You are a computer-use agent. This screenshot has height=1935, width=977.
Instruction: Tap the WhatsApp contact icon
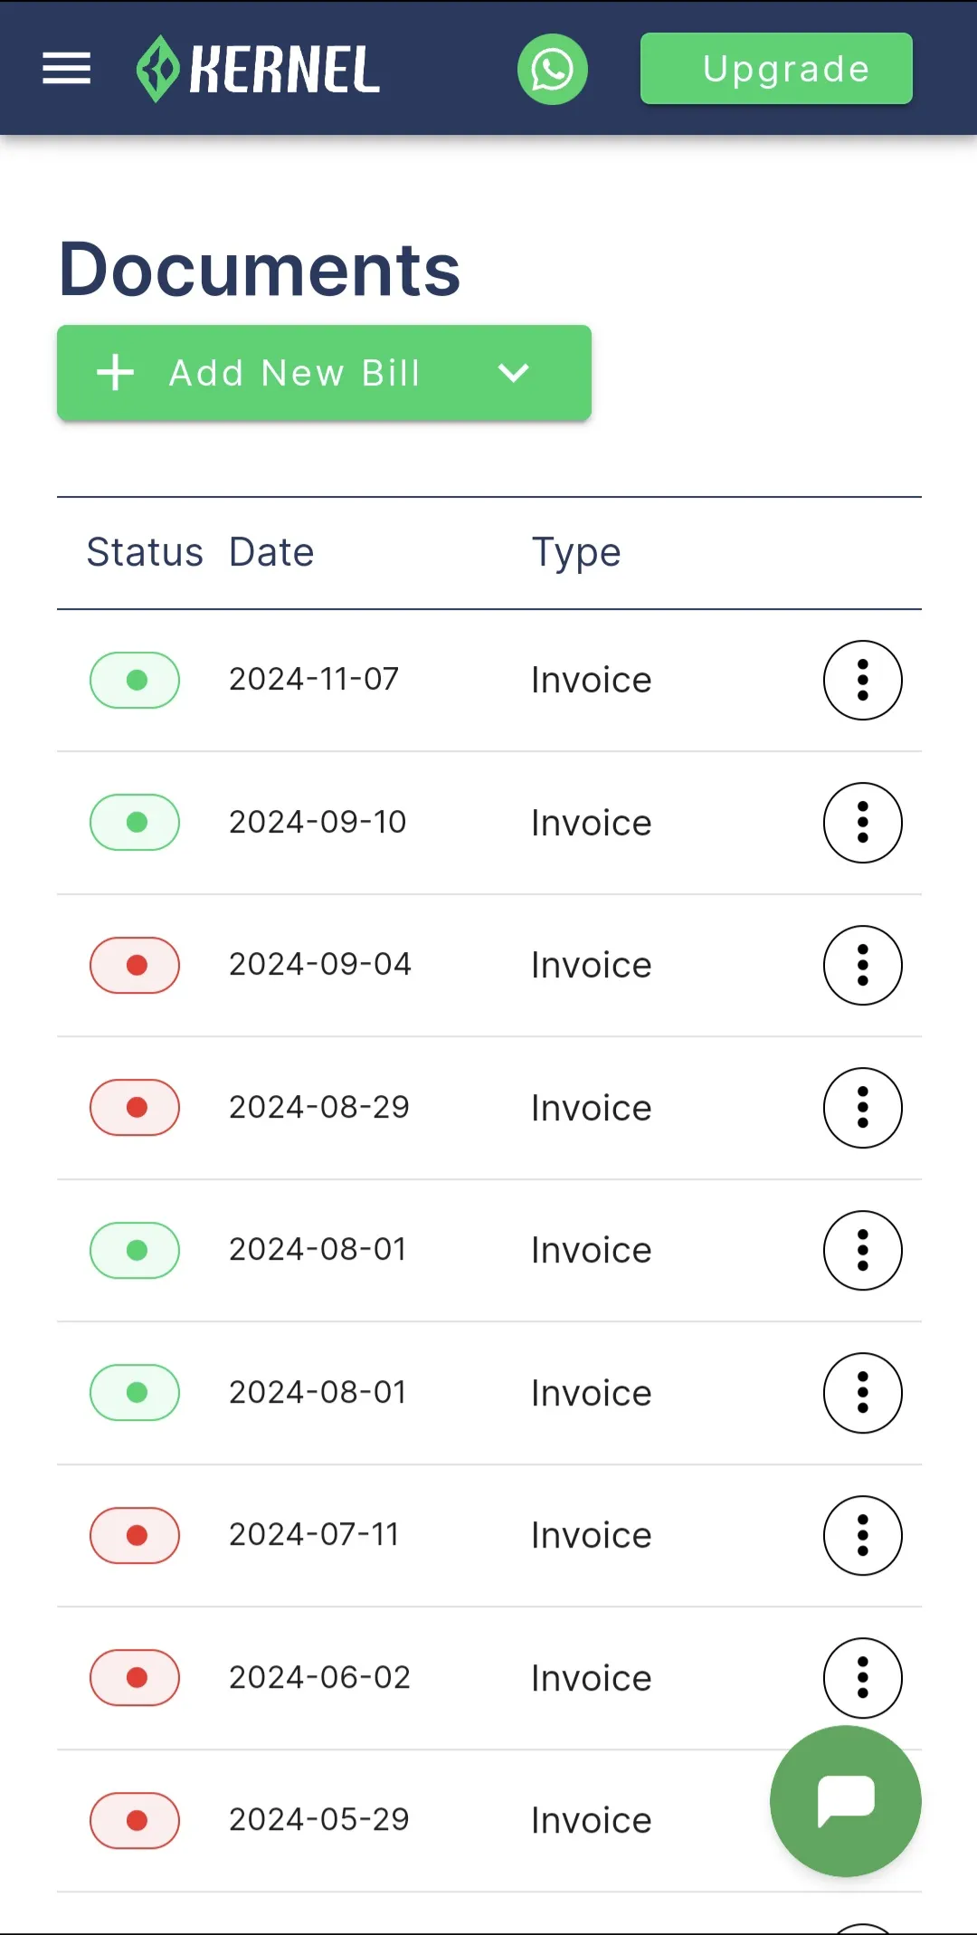[x=553, y=70]
